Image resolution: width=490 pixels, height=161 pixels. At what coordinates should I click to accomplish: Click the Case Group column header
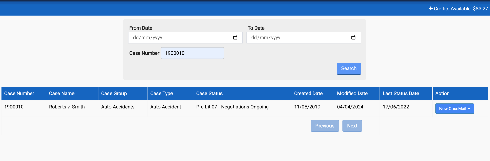click(x=114, y=93)
